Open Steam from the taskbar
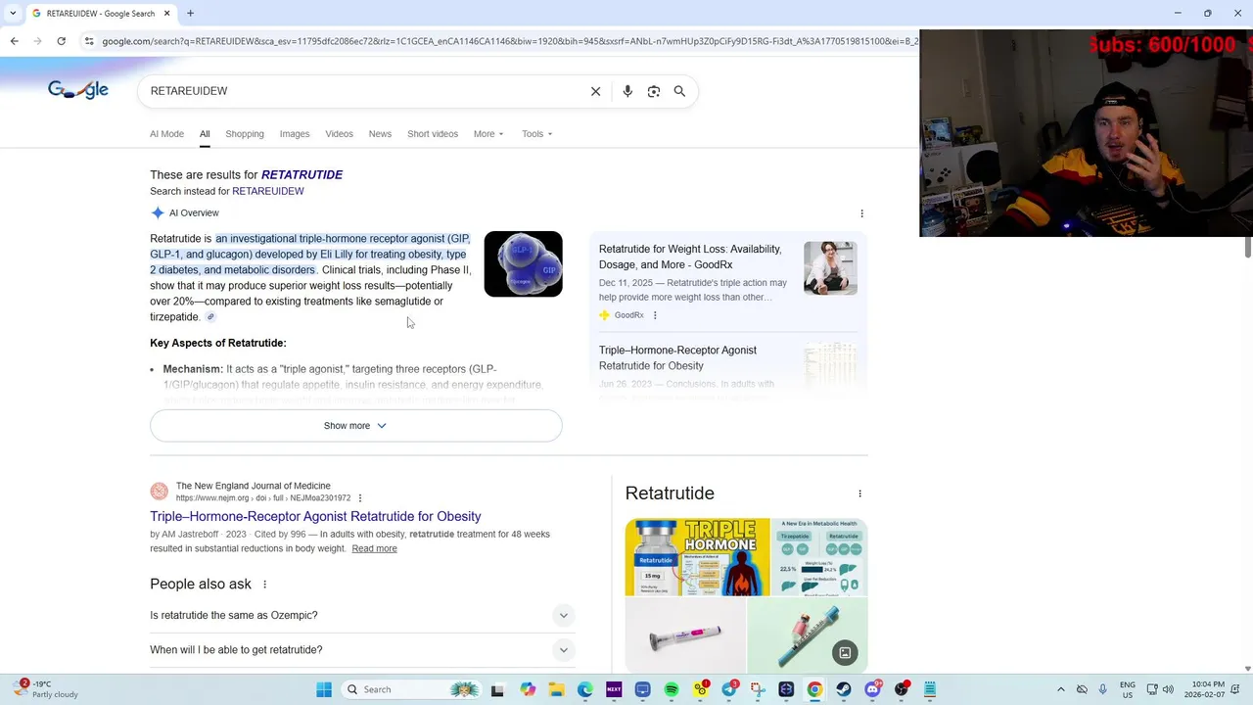This screenshot has width=1253, height=705. pos(844,689)
